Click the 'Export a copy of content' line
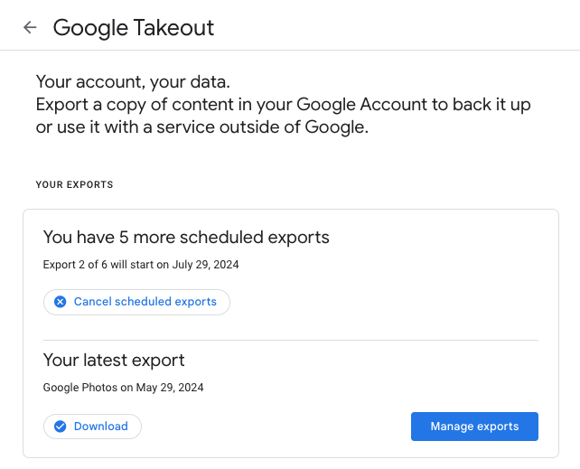This screenshot has height=469, width=580. (283, 105)
